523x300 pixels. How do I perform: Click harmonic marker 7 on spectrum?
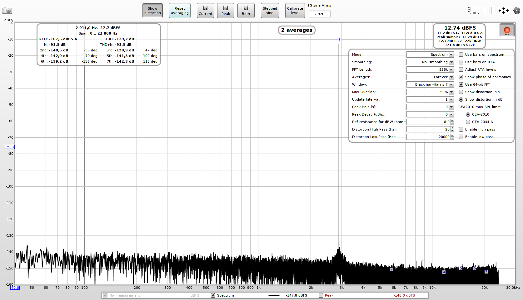point(486,272)
